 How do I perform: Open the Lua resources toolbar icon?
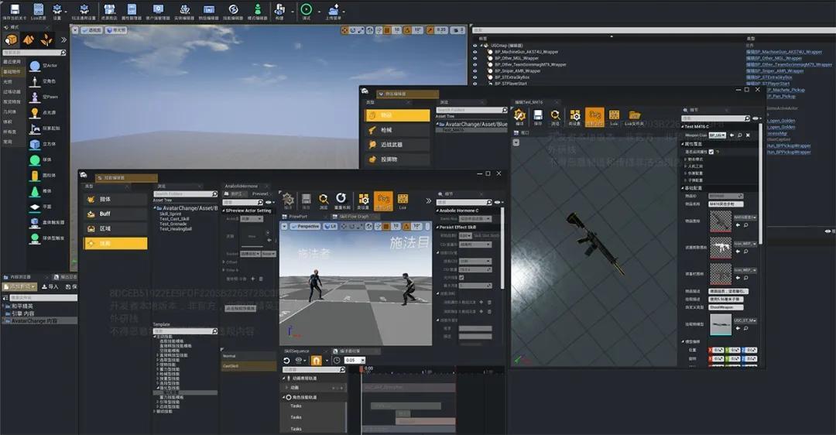[37, 9]
